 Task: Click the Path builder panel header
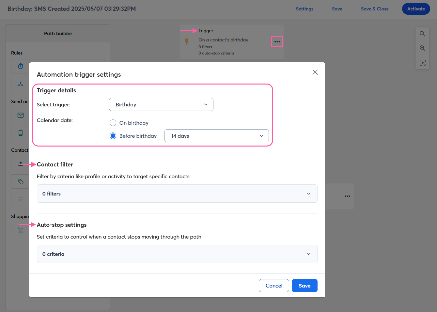pos(58,33)
